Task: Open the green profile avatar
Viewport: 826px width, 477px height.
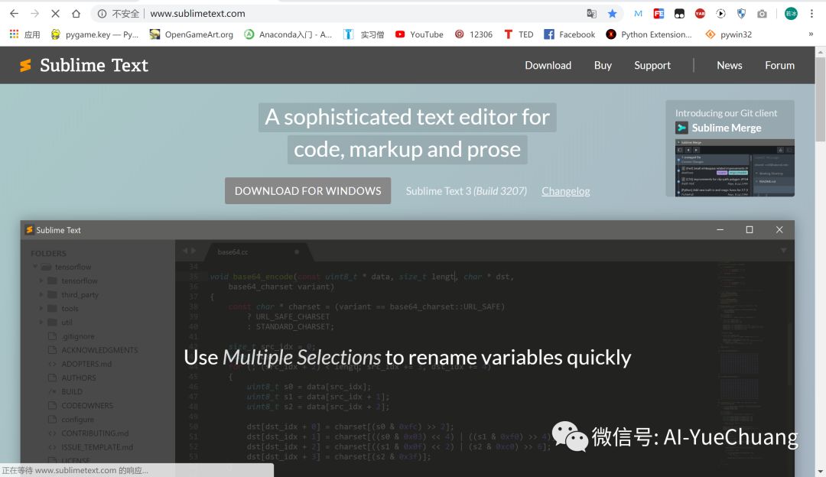Action: 791,14
